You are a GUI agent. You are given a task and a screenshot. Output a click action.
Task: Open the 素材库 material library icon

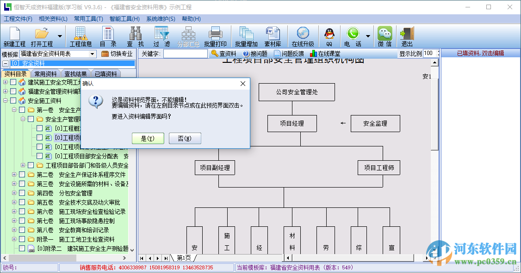[x=273, y=36]
